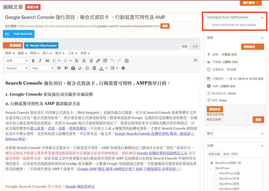This screenshot has height=191, width=269.
Task: Switch to the 預覽 visual editor tab
Action: click(x=184, y=46)
